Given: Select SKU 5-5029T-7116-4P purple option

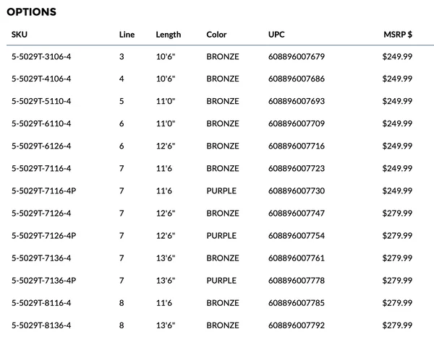Looking at the screenshot, I should (43, 190).
